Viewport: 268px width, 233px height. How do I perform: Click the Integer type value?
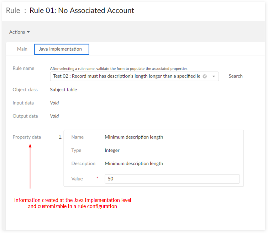[112, 150]
